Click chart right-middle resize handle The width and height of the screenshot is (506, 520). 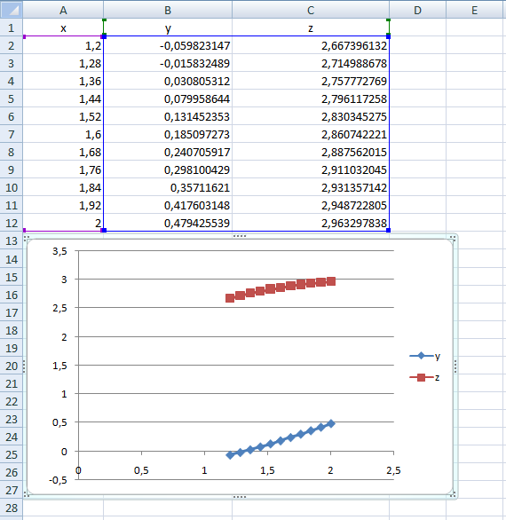pos(455,366)
